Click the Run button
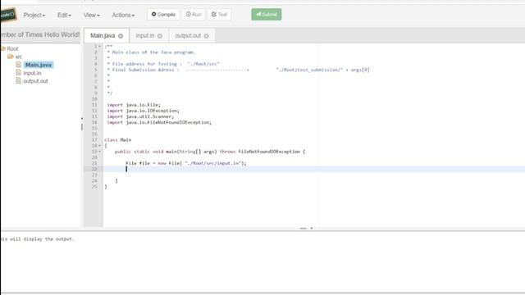 tap(194, 15)
